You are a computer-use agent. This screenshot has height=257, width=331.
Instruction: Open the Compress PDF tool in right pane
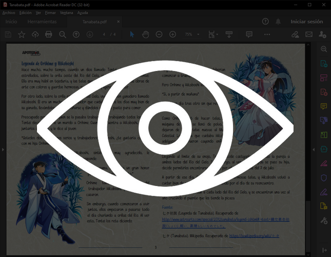pyautogui.click(x=324, y=149)
